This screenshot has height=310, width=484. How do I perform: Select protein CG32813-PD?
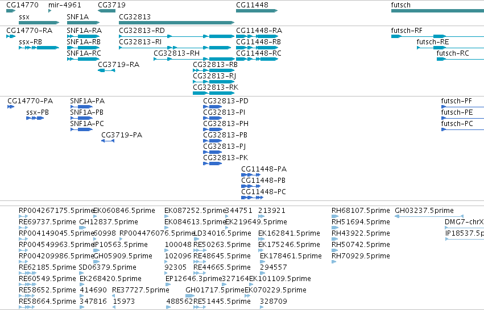tap(212, 107)
